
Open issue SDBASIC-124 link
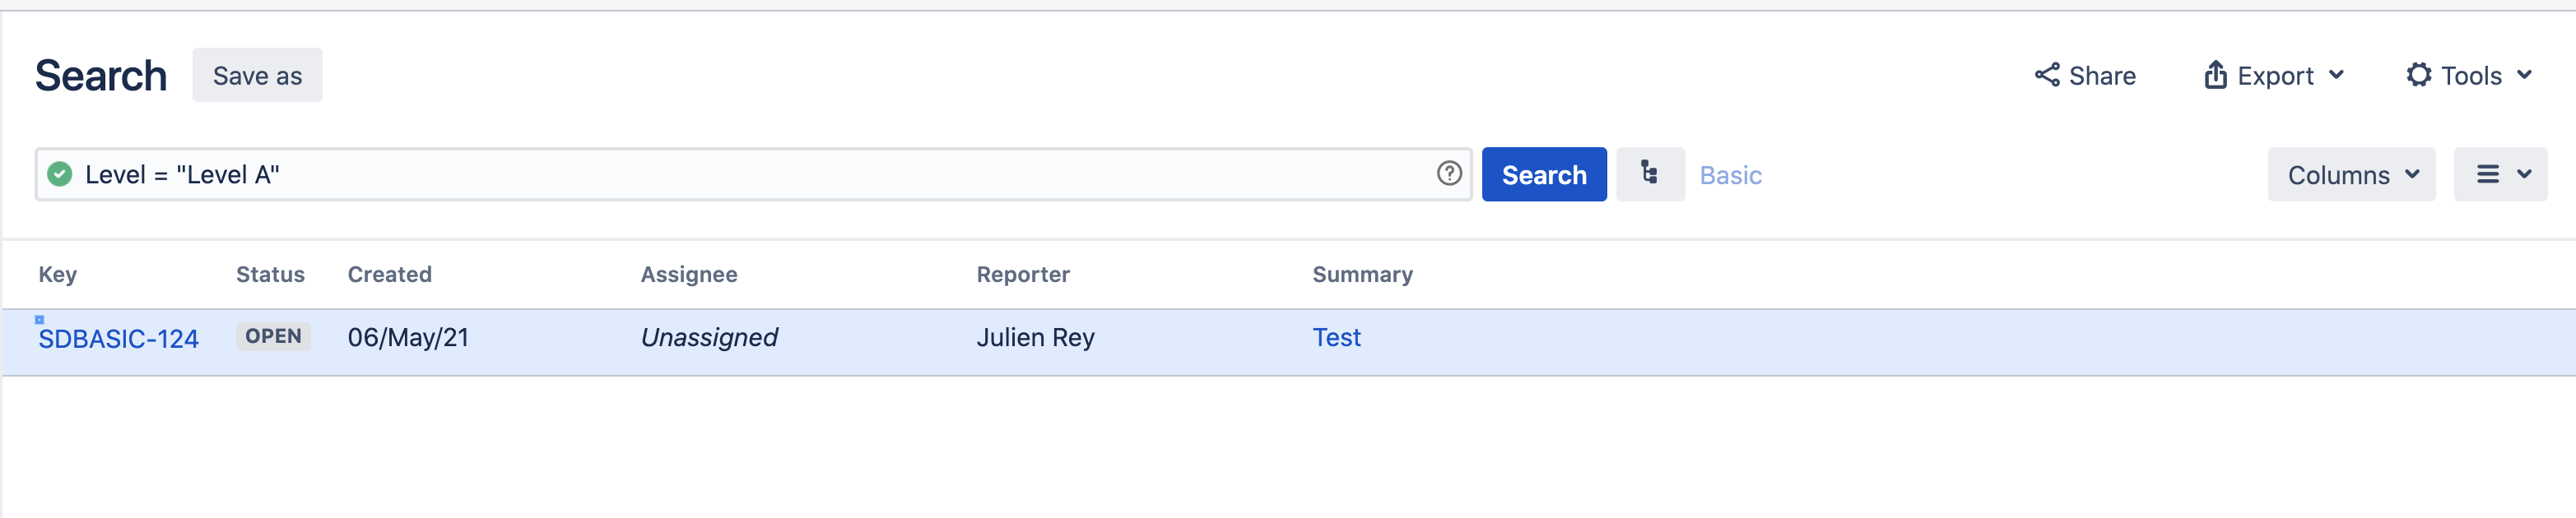pyautogui.click(x=118, y=339)
